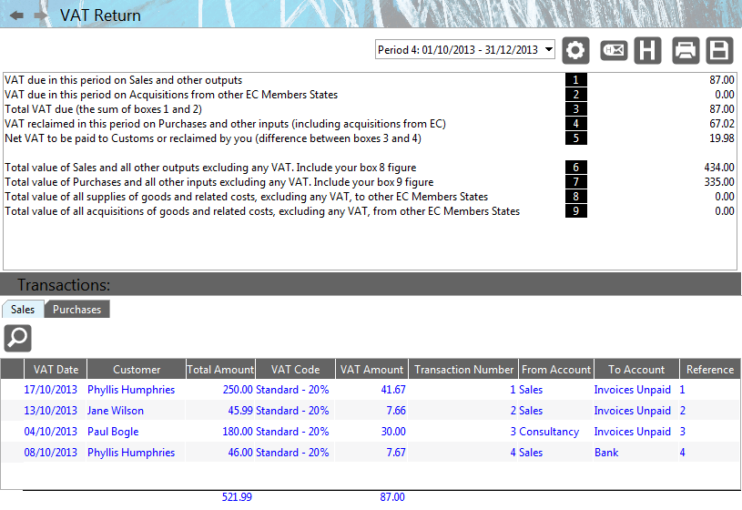Screen dimensions: 742x510
Task: Click the back arrow icon
Action: point(16,15)
